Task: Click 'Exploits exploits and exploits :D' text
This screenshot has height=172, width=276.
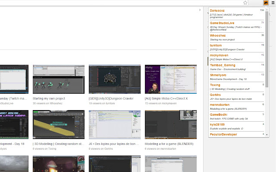Action: [226, 129]
